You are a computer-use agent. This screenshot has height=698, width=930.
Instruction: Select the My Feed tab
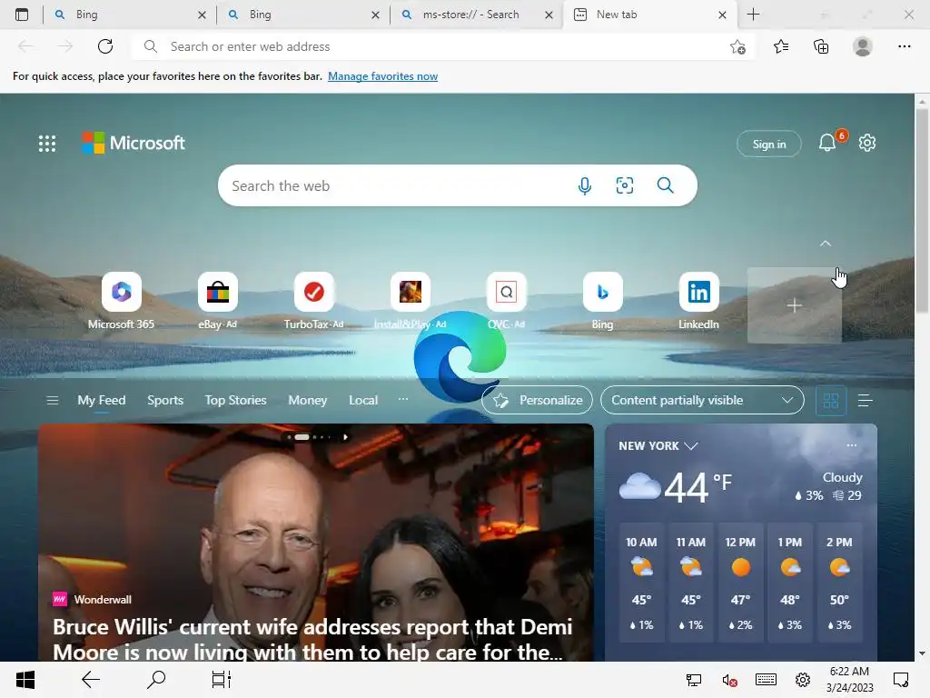102,400
